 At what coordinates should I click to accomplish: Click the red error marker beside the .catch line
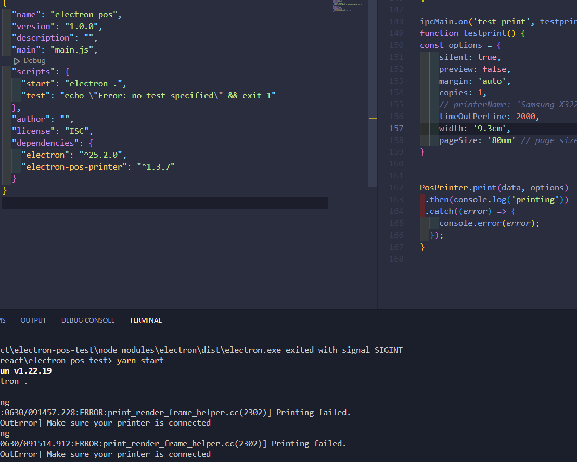point(422,211)
